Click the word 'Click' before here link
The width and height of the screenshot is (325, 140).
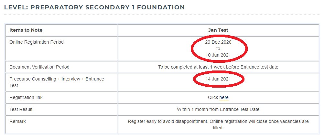pyautogui.click(x=213, y=97)
